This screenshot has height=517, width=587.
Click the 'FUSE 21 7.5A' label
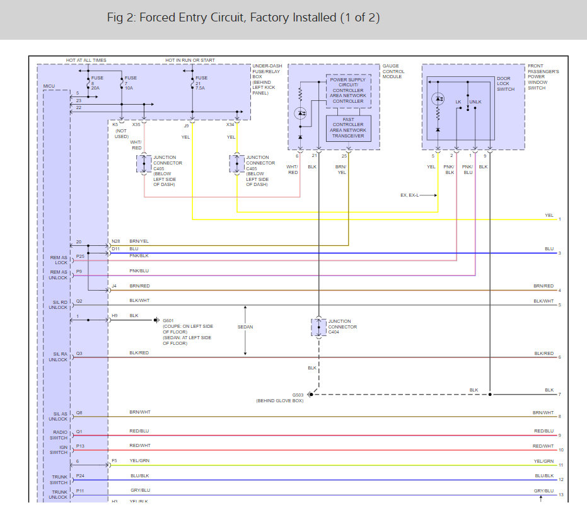click(x=201, y=83)
